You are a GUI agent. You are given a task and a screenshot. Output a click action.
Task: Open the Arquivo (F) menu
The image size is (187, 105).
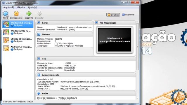[8, 7]
